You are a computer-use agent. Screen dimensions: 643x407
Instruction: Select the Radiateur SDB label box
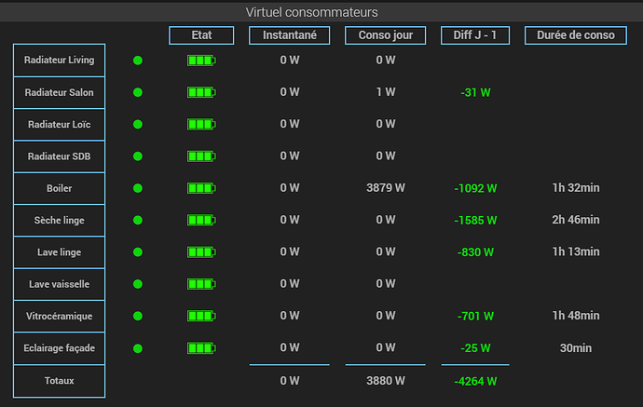pos(59,156)
